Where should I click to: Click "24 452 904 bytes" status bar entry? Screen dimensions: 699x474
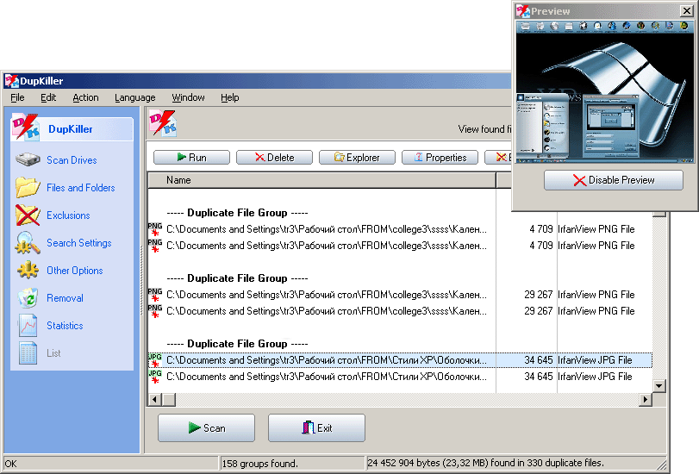click(x=485, y=463)
